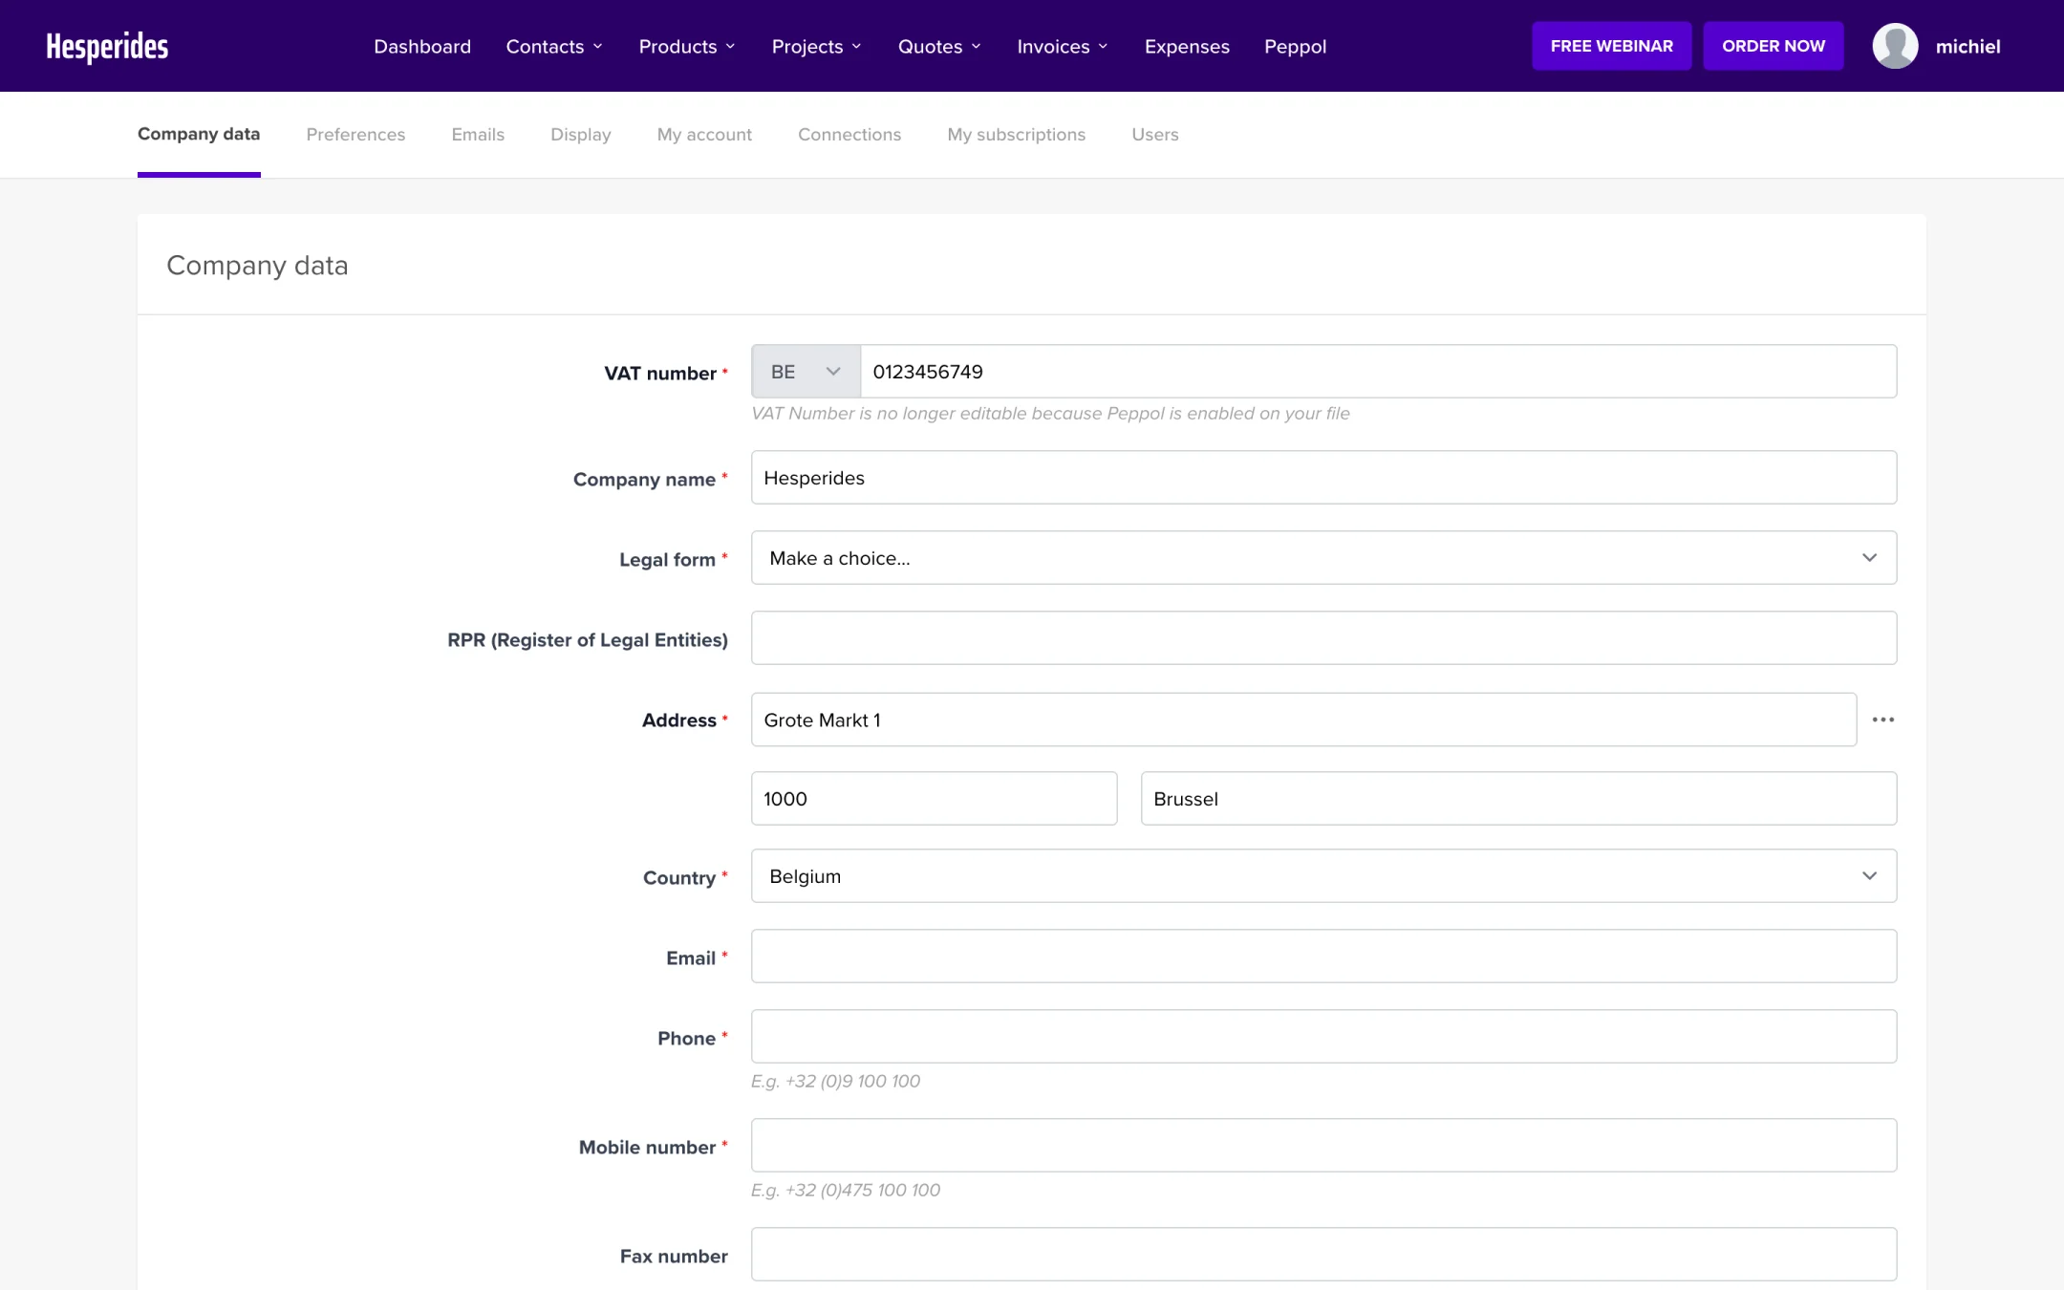This screenshot has height=1290, width=2064.
Task: Expand the Projects menu
Action: pyautogui.click(x=817, y=46)
